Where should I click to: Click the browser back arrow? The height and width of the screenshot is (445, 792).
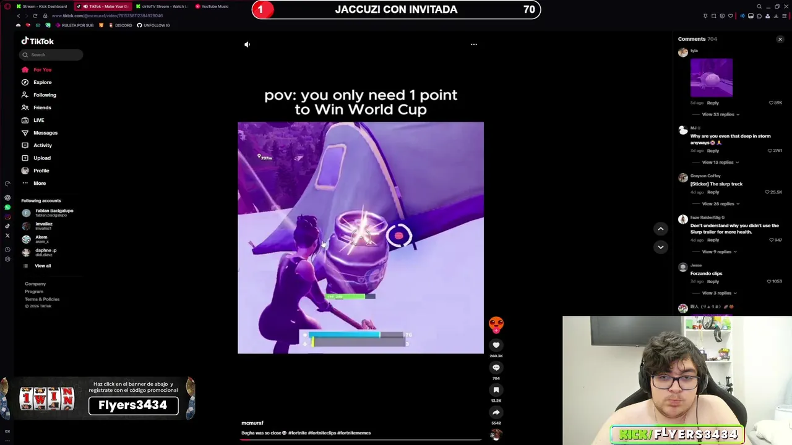pyautogui.click(x=19, y=15)
